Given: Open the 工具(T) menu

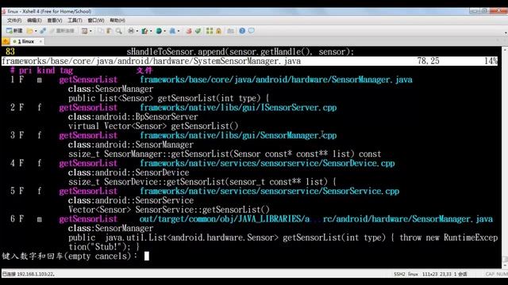Looking at the screenshot, I should point(75,21).
